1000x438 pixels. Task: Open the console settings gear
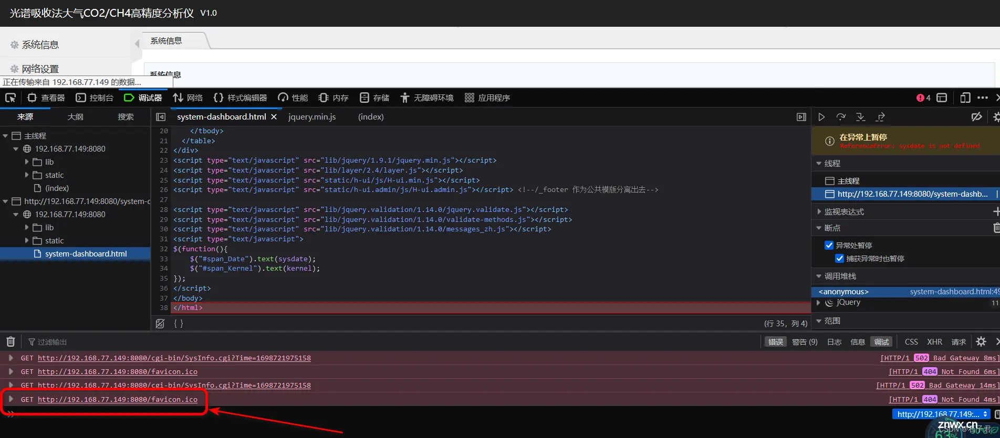(981, 342)
